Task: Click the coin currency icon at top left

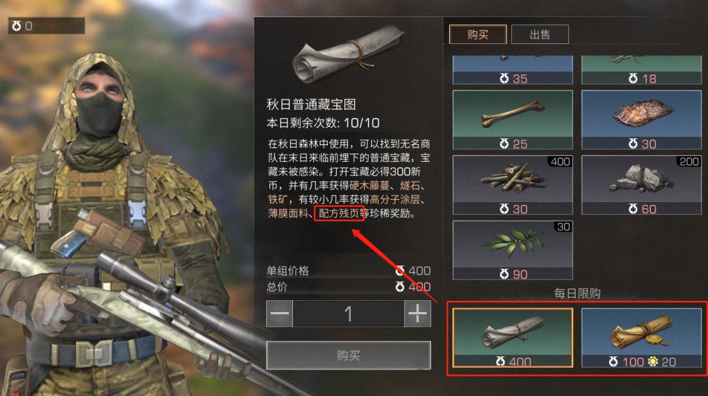Action: [16, 26]
